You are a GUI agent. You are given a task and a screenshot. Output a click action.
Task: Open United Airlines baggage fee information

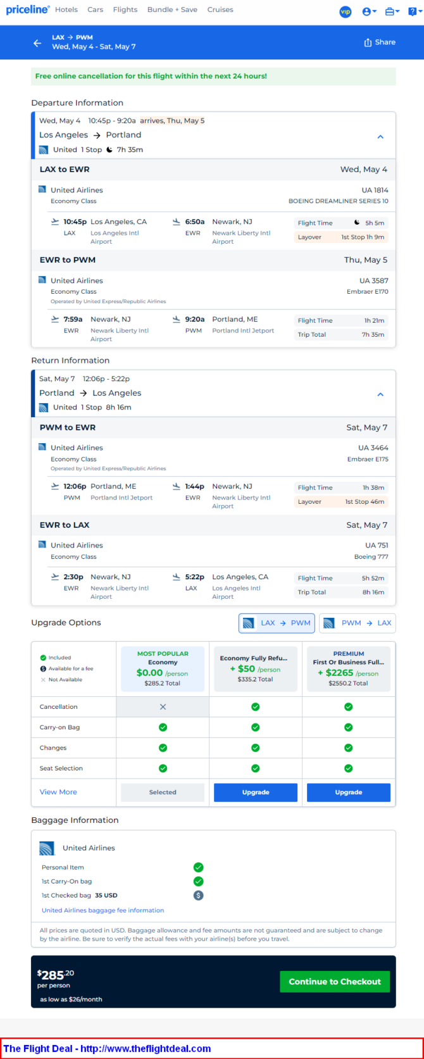pos(103,910)
